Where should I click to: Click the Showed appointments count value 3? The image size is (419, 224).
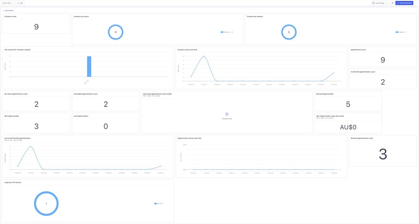[383, 154]
